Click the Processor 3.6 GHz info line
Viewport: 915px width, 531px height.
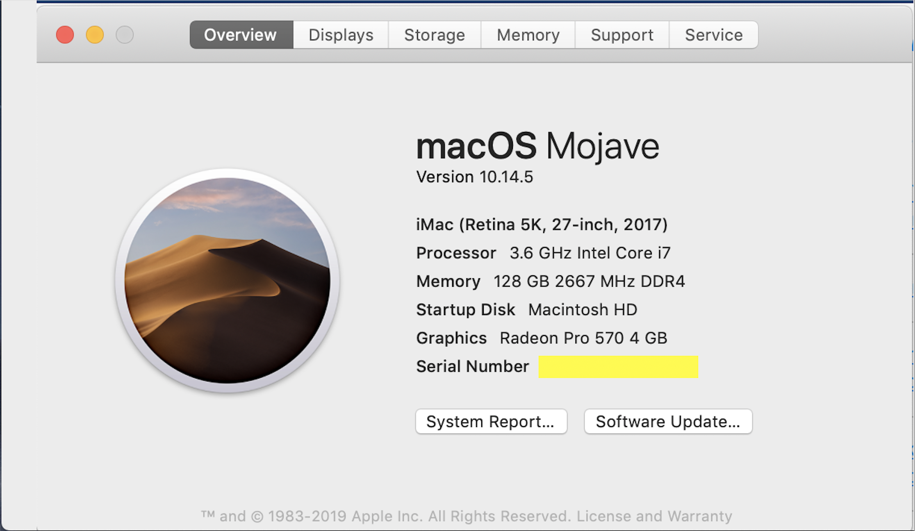pyautogui.click(x=543, y=253)
